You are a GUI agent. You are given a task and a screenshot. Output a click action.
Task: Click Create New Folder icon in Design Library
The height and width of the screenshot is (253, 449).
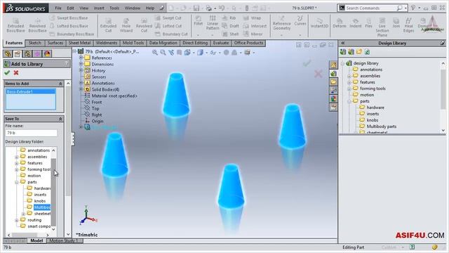(x=359, y=52)
